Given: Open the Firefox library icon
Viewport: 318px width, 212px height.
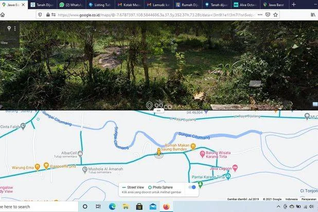Looking at the screenshot, I should pyautogui.click(x=313, y=14).
